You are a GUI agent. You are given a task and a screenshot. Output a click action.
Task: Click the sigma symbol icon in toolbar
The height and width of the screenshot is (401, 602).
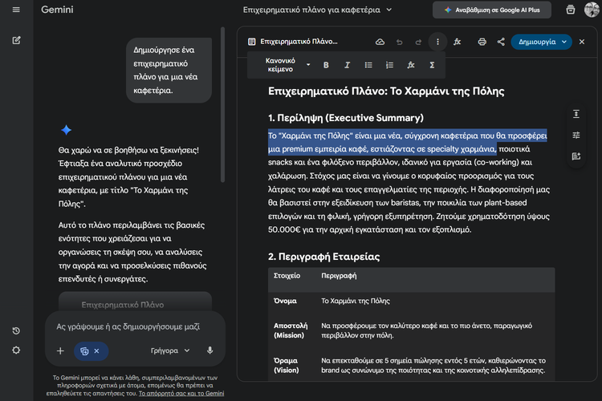click(432, 65)
